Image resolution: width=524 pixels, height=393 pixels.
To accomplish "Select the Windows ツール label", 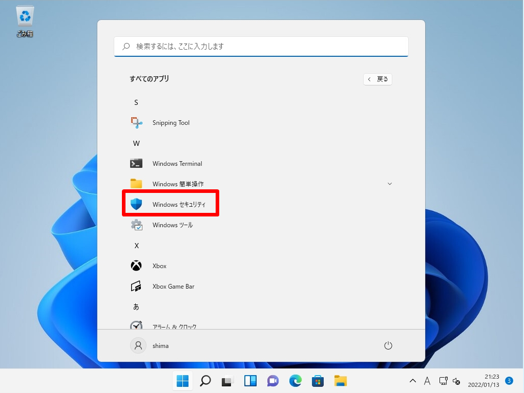I will point(173,225).
